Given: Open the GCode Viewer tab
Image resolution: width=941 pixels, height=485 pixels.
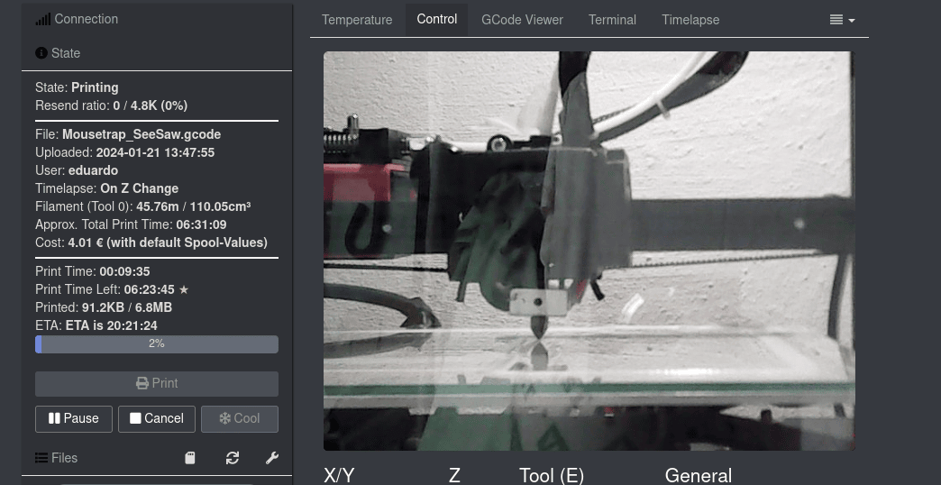Looking at the screenshot, I should (522, 20).
